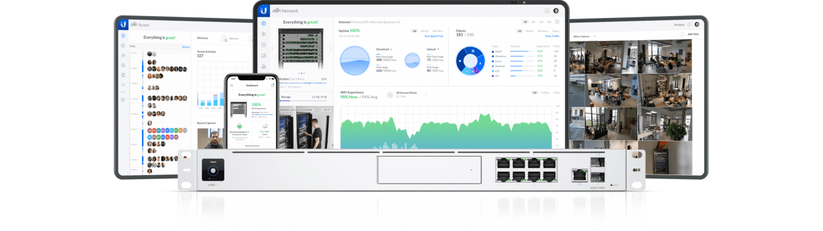Click the user avatar in UniFi Network header
The image size is (823, 231).
point(556,10)
